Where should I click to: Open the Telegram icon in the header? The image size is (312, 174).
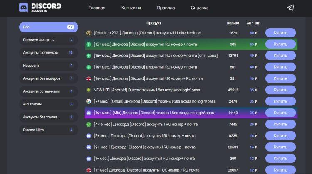290,7
